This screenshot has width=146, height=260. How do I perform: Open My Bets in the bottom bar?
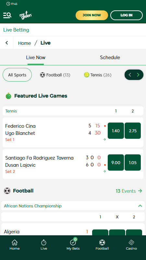(x=73, y=245)
